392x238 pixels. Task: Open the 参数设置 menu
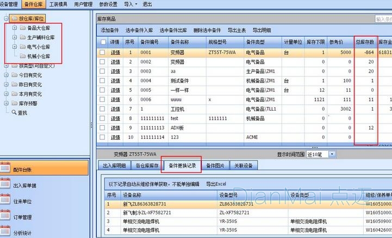tap(108, 4)
